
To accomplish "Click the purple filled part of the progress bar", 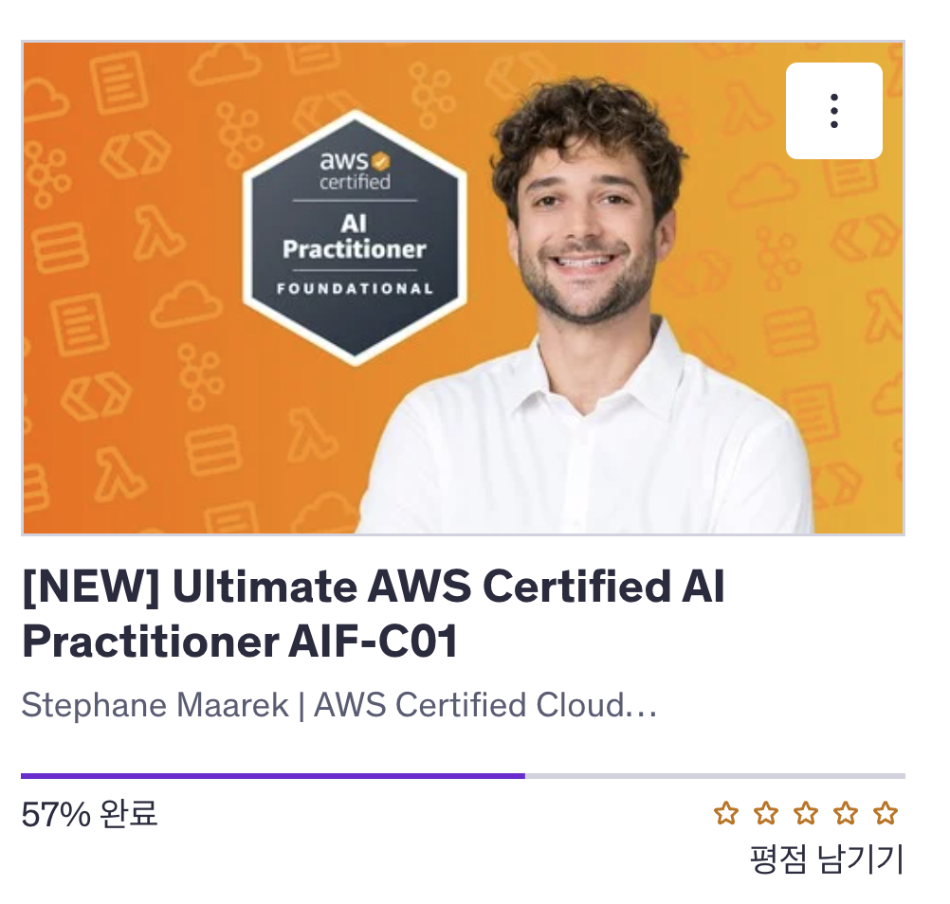I will pyautogui.click(x=273, y=776).
